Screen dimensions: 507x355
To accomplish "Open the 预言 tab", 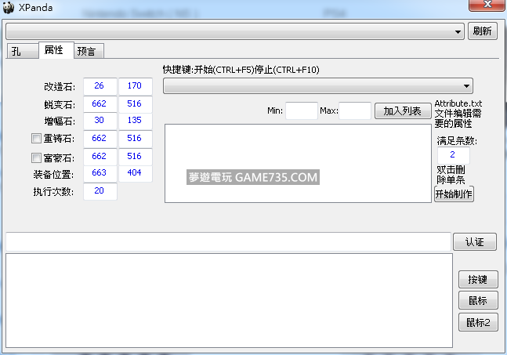I will click(x=89, y=51).
